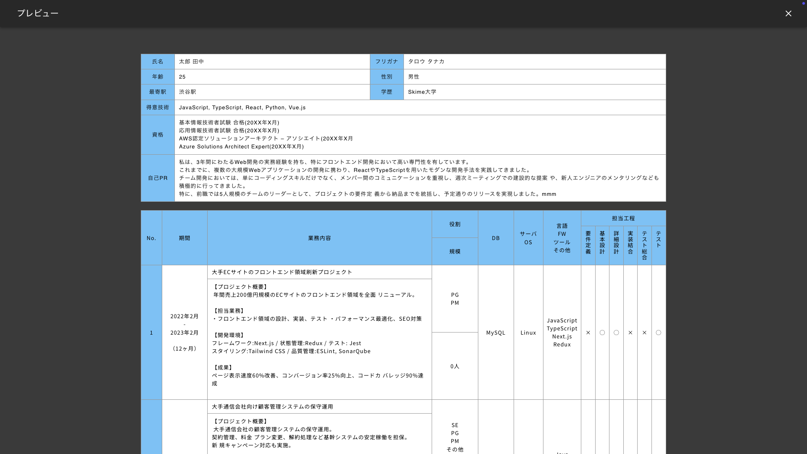Click the ○ mark under 基本設計 column
Viewport: 807px width, 454px height.
pos(602,333)
